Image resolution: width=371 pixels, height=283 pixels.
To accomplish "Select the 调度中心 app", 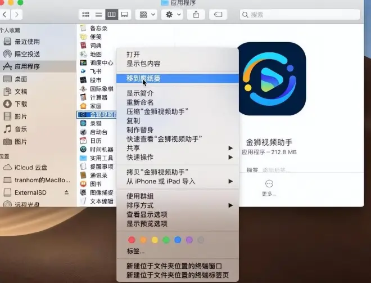I will click(97, 63).
